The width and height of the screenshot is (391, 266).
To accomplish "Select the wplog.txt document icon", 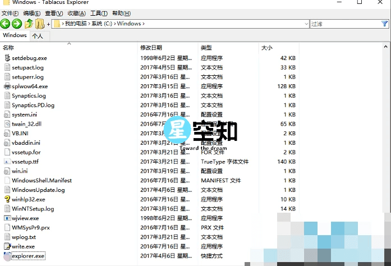I will pos(7,237).
